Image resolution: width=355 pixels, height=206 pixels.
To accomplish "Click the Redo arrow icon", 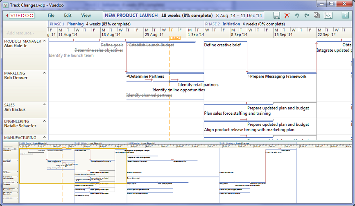I will pos(306,16).
